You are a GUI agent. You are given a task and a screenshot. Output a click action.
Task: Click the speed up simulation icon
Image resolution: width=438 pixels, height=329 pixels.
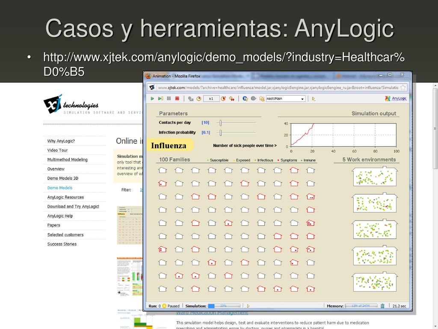click(223, 99)
